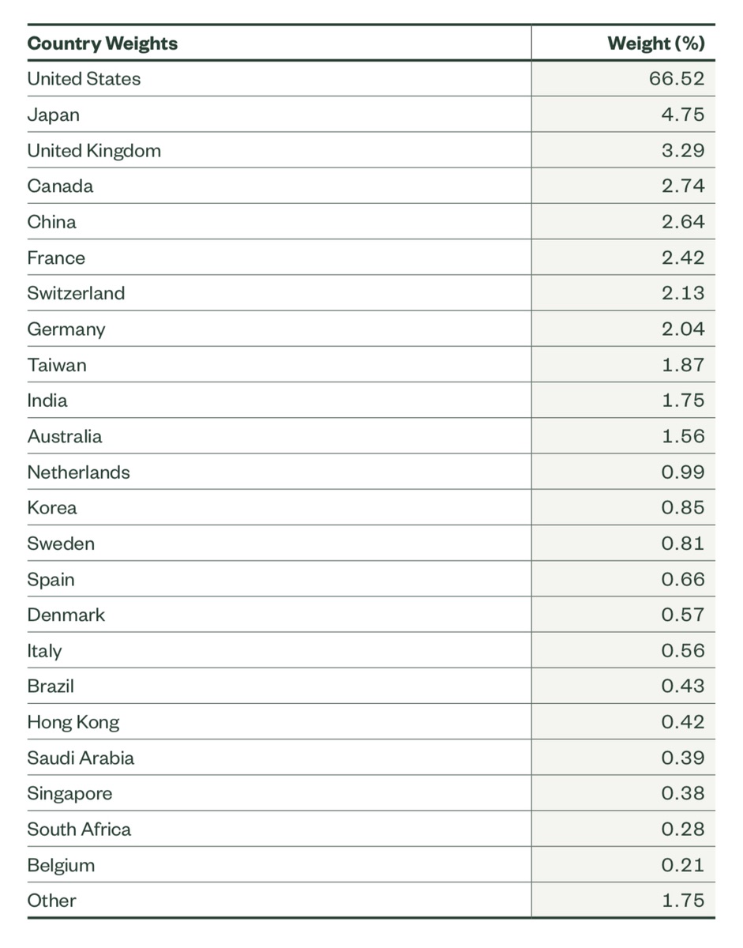Select South Africa's 0.28 weight value
The image size is (743, 948).
click(x=682, y=829)
